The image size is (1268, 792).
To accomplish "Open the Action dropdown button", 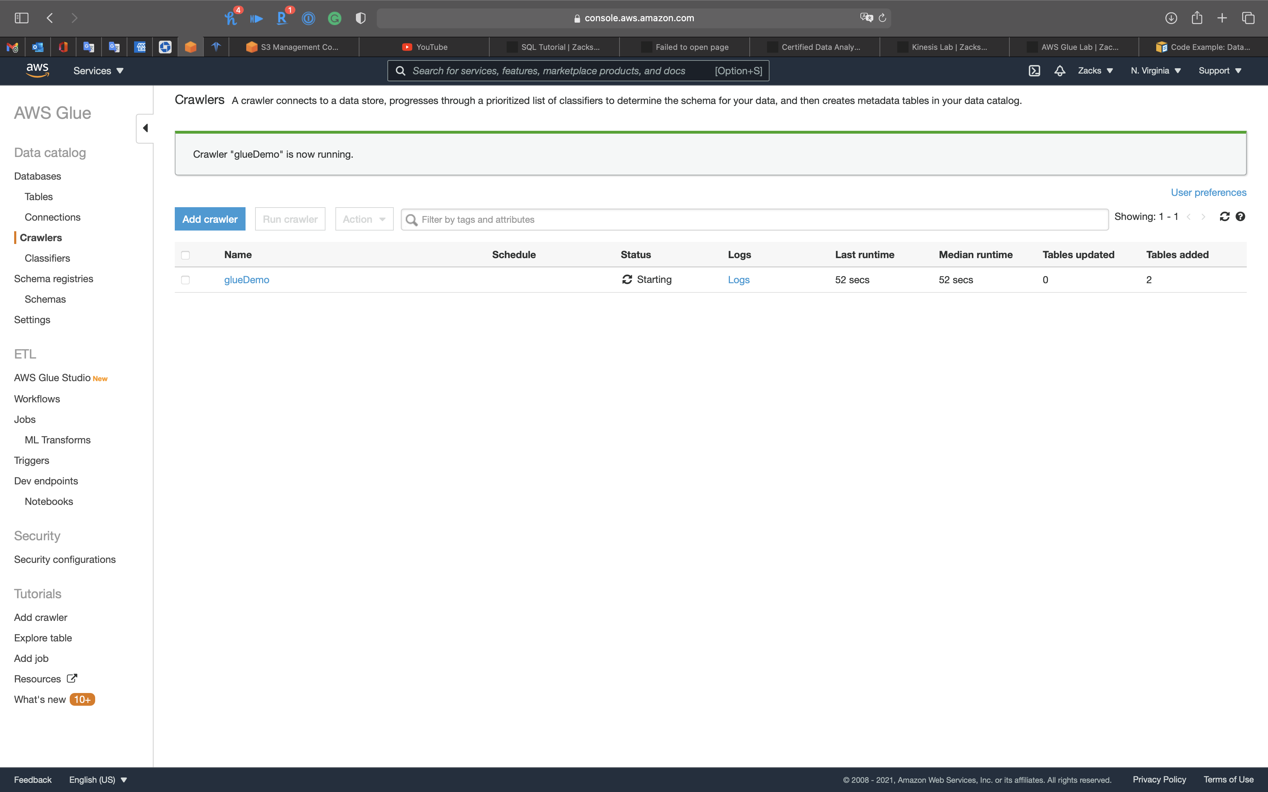I will pyautogui.click(x=364, y=220).
